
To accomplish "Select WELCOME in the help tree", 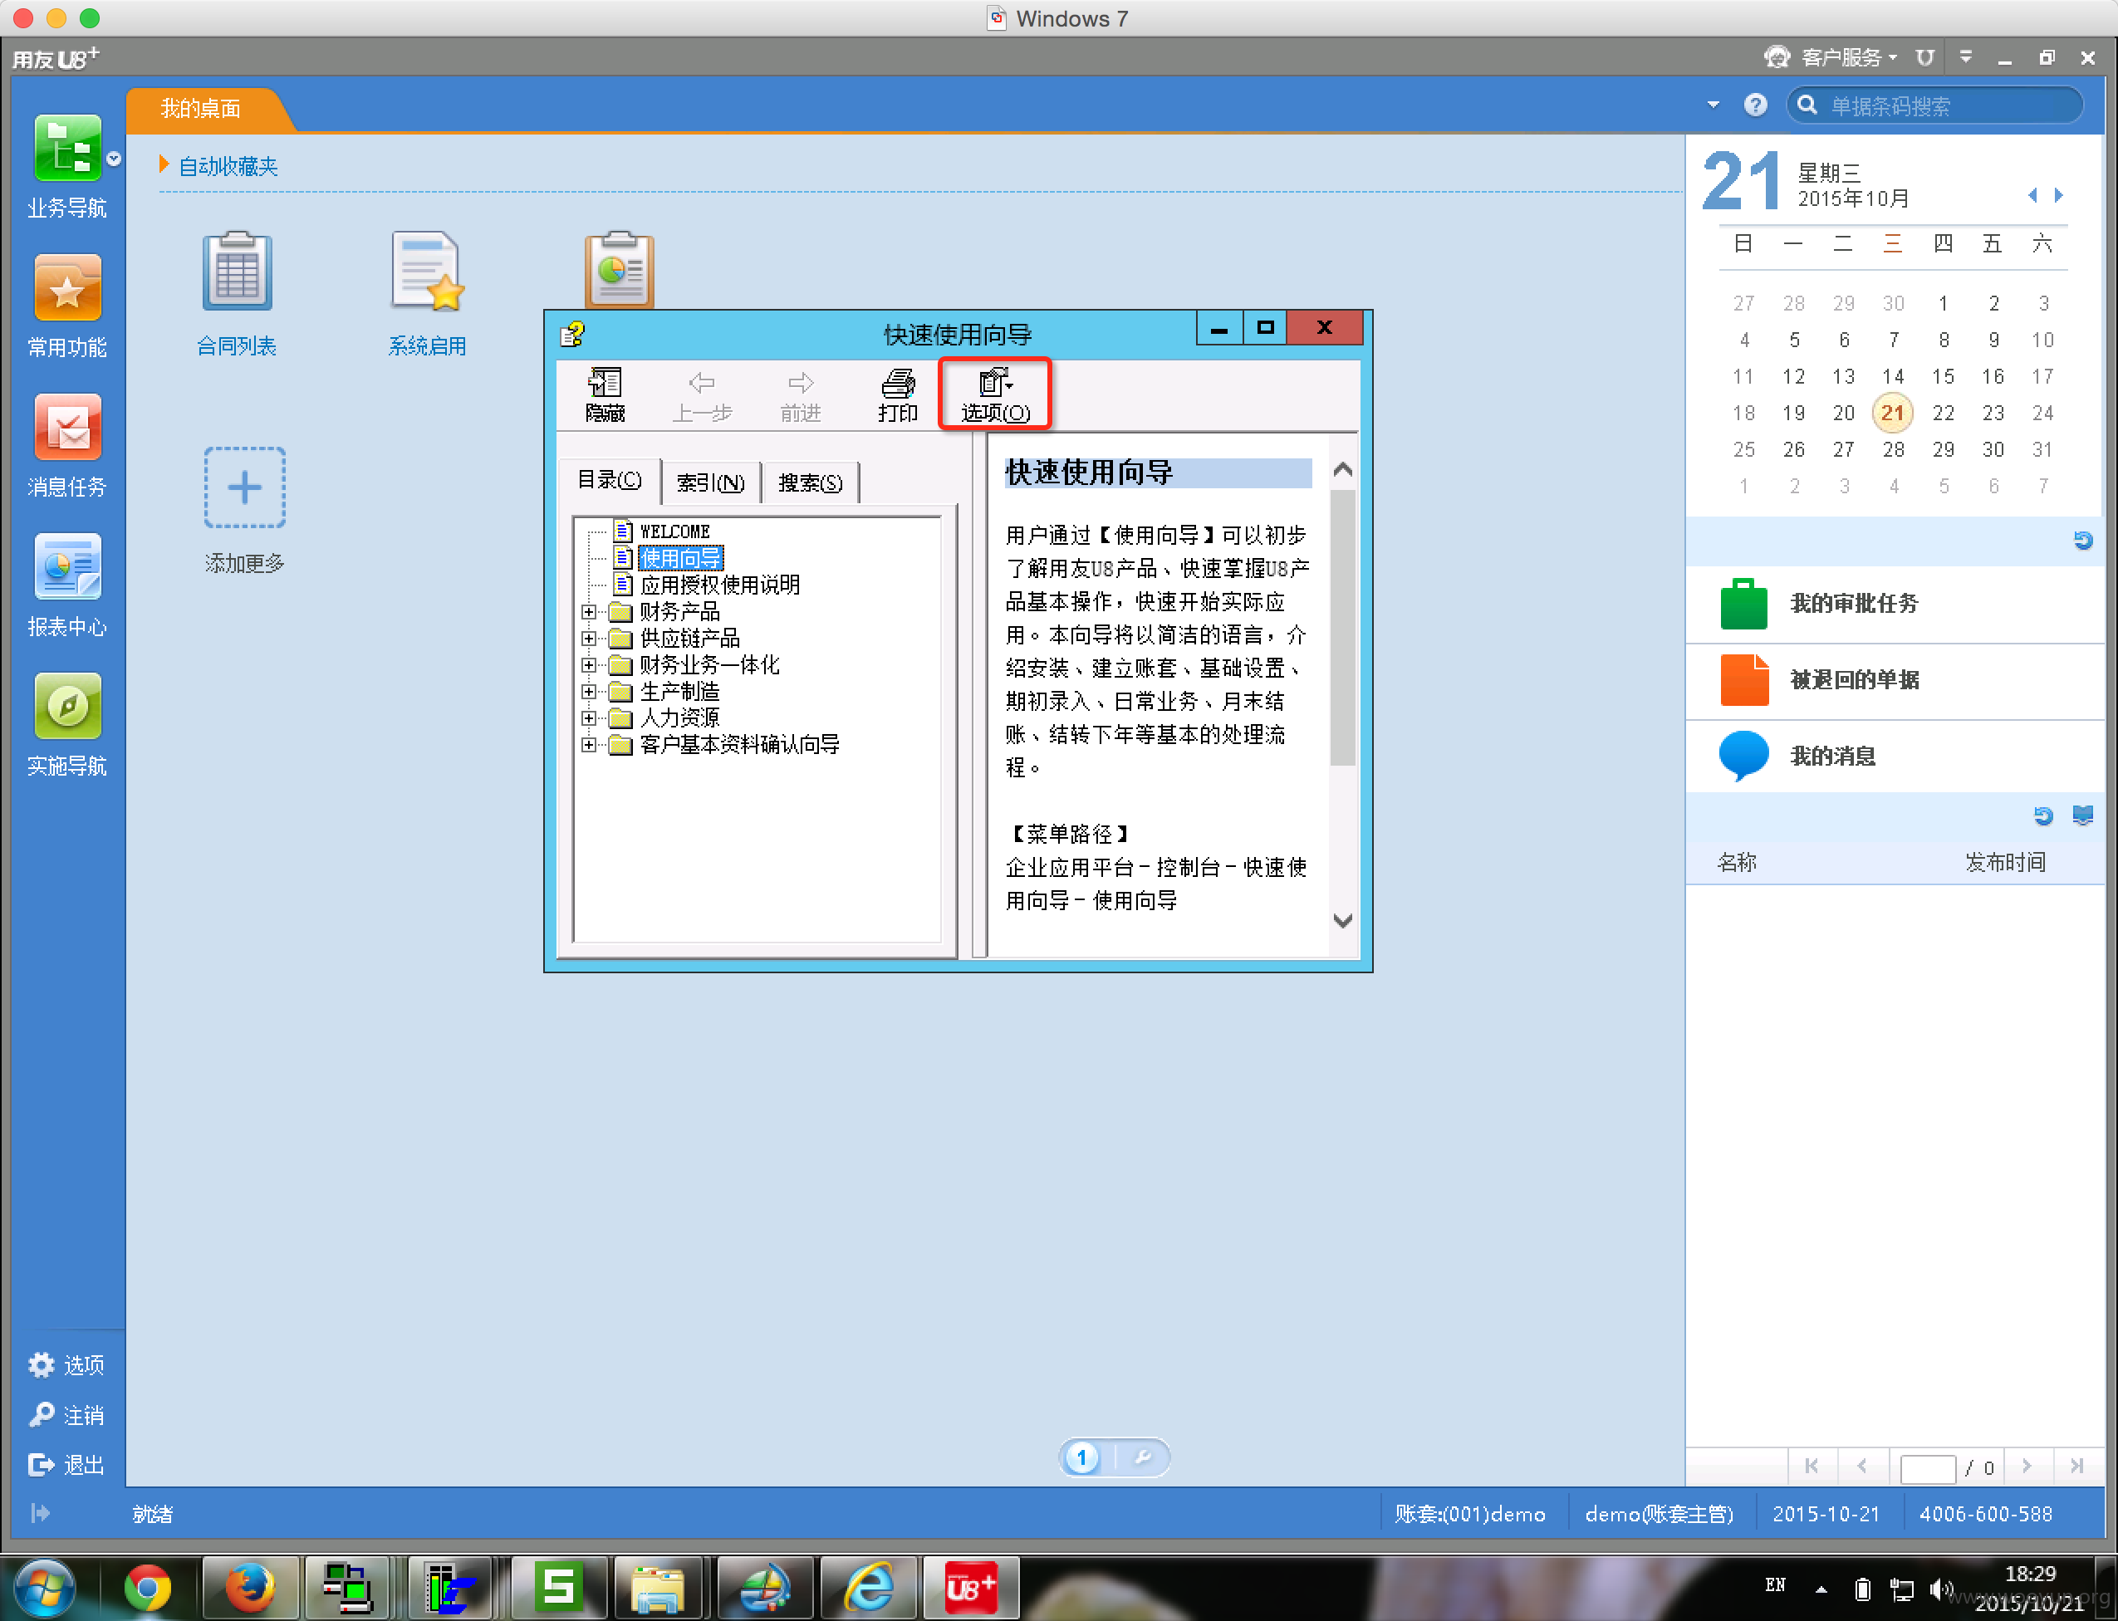I will click(674, 531).
